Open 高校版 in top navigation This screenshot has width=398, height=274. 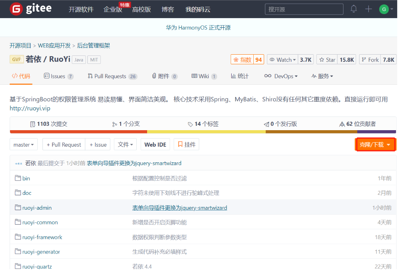click(x=141, y=9)
